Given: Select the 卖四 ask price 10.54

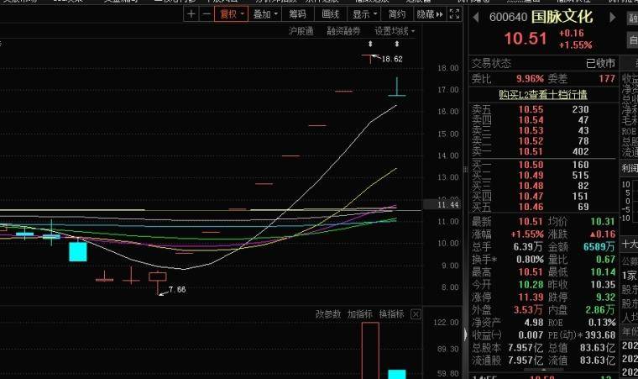Looking at the screenshot, I should coord(531,120).
